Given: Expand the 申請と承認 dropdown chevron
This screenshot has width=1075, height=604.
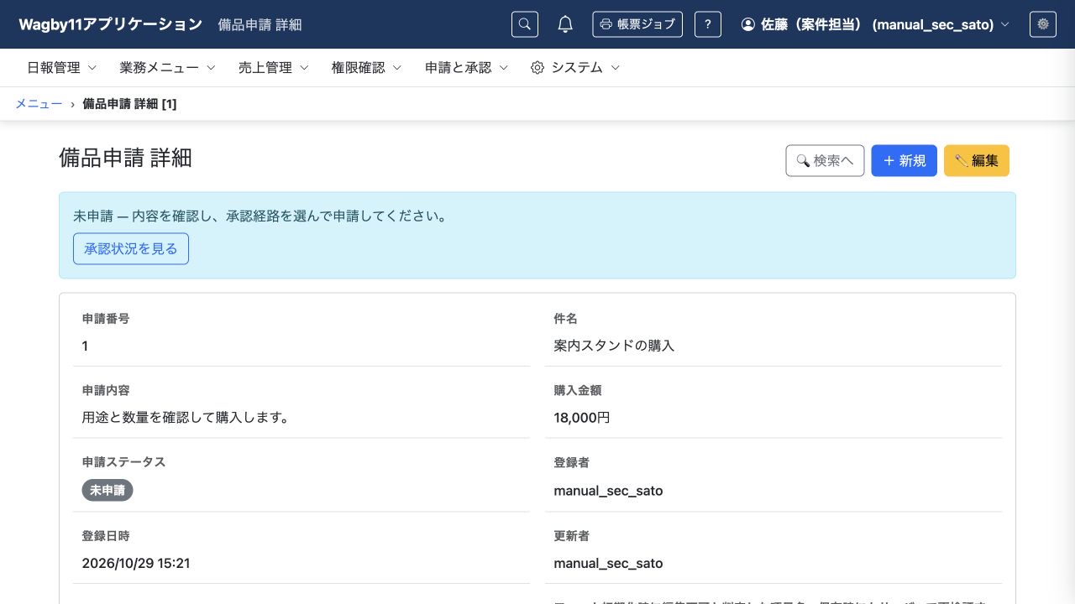Looking at the screenshot, I should pos(504,68).
